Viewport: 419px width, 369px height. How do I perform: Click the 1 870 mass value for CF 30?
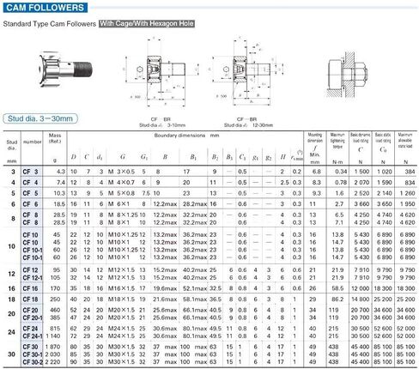pyautogui.click(x=53, y=347)
